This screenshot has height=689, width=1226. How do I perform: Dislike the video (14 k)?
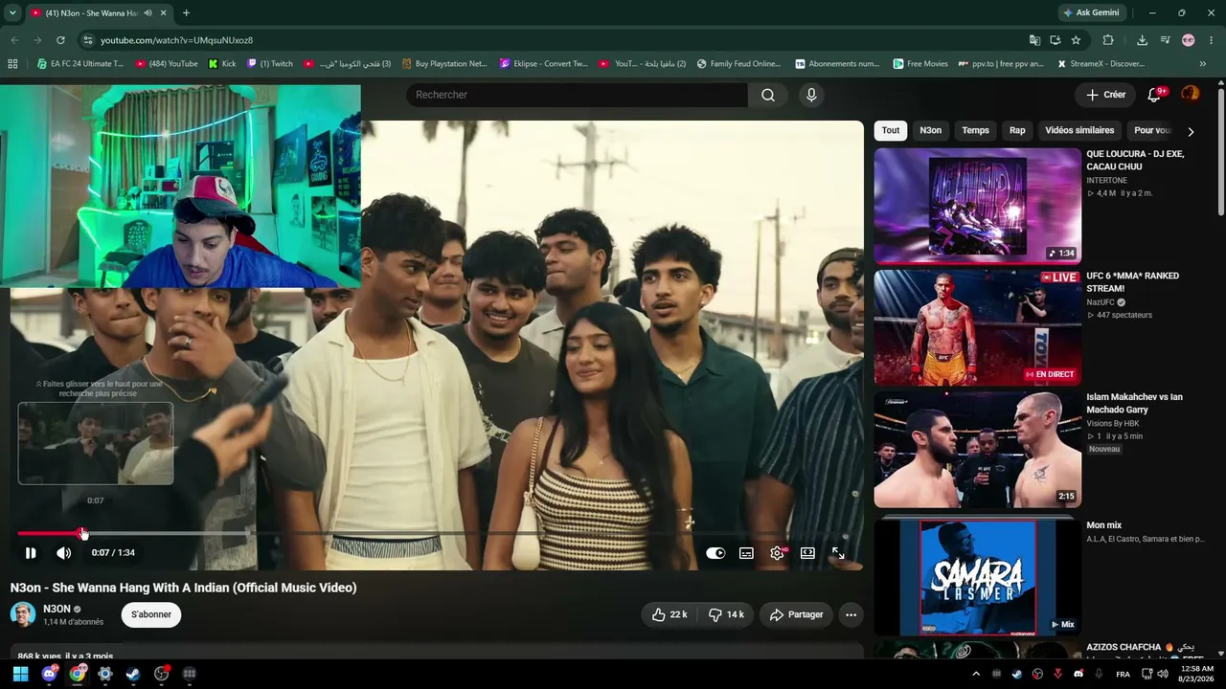tap(726, 614)
